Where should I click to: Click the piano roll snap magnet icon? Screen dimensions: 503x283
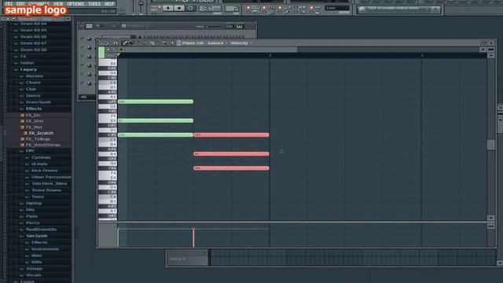coord(115,43)
